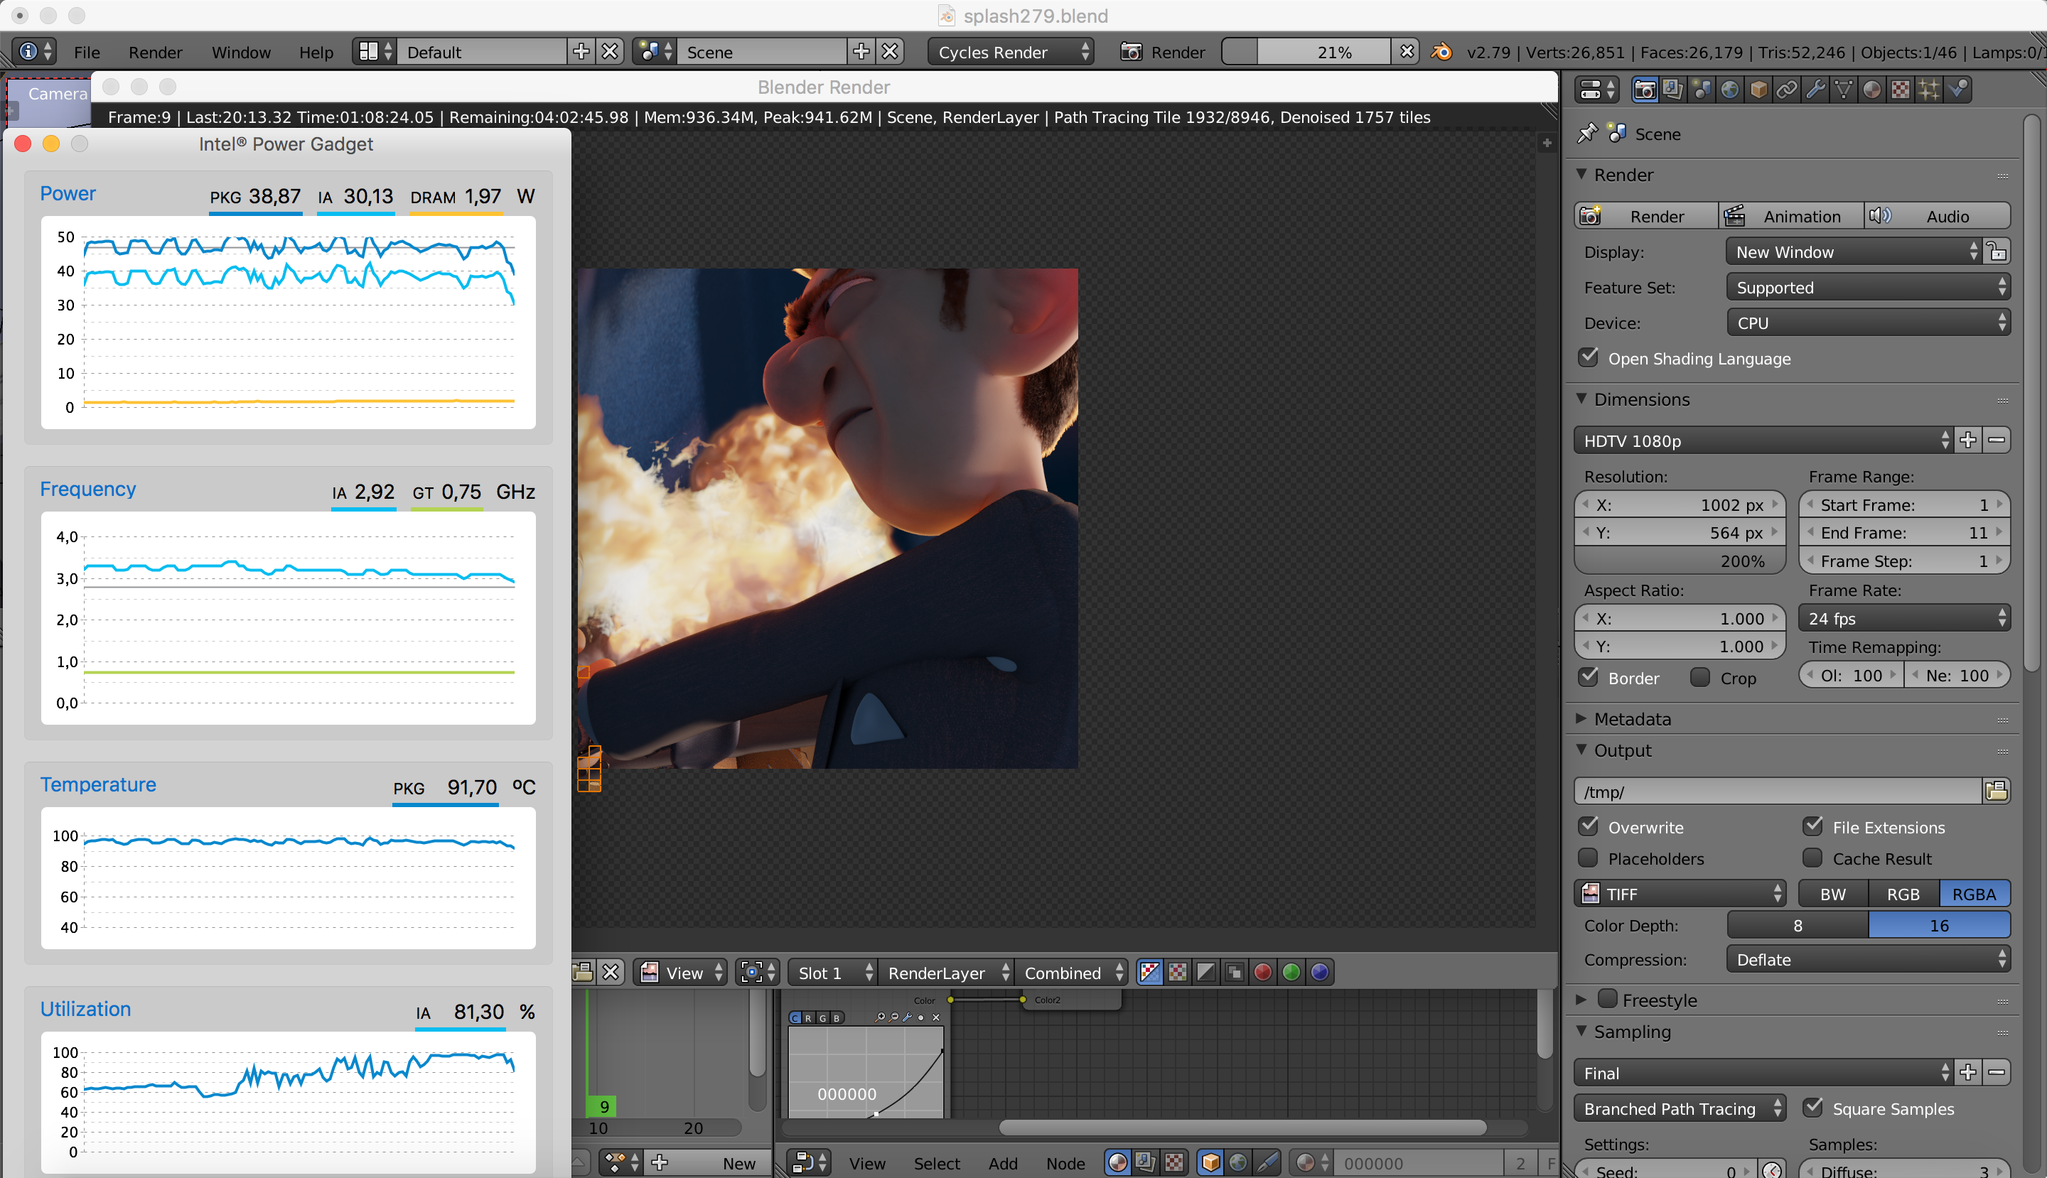Open Cycles Render engine dropdown
2047x1178 pixels.
click(x=1011, y=52)
